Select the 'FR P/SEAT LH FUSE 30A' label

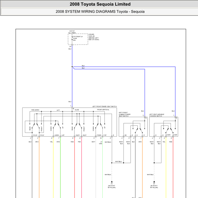[x=78, y=38]
